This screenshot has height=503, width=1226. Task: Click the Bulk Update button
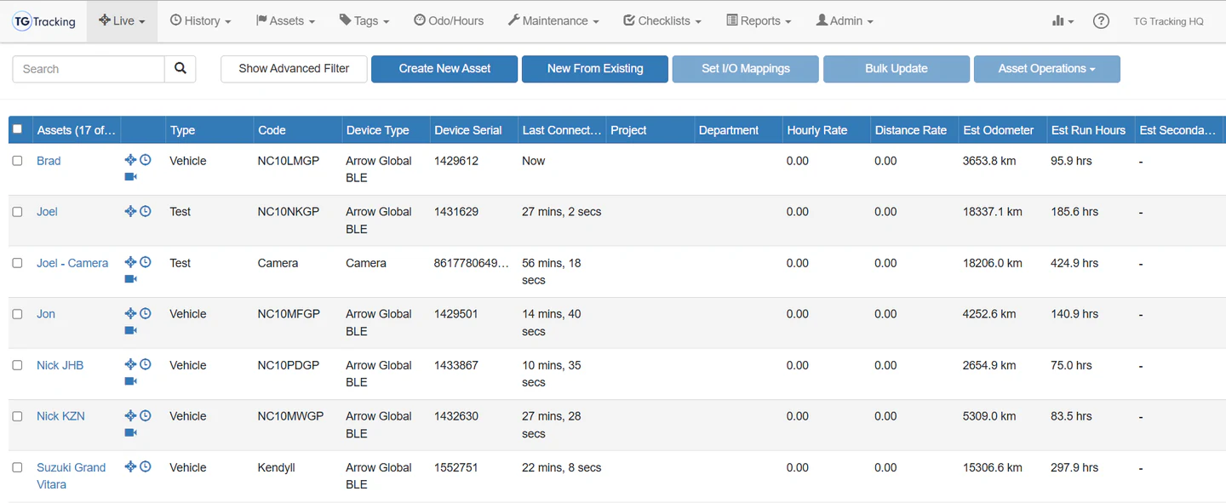pos(897,69)
